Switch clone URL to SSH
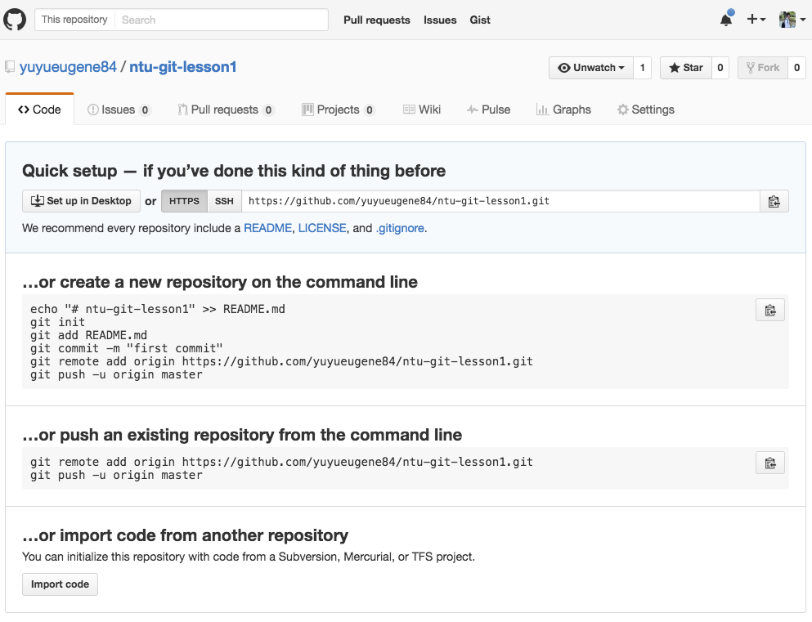This screenshot has width=812, height=622. pyautogui.click(x=224, y=201)
